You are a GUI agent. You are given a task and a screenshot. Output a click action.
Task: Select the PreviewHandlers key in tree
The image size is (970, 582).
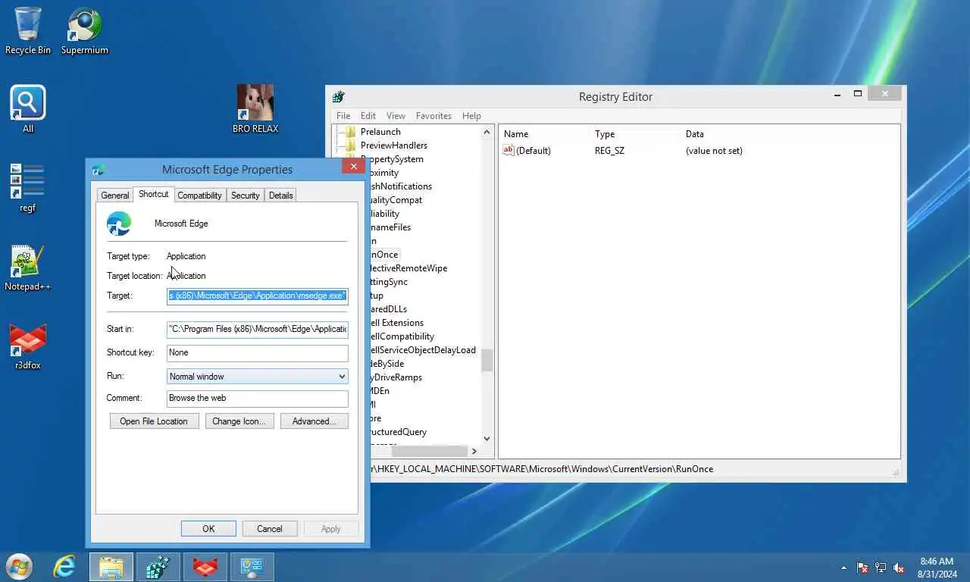click(x=394, y=145)
